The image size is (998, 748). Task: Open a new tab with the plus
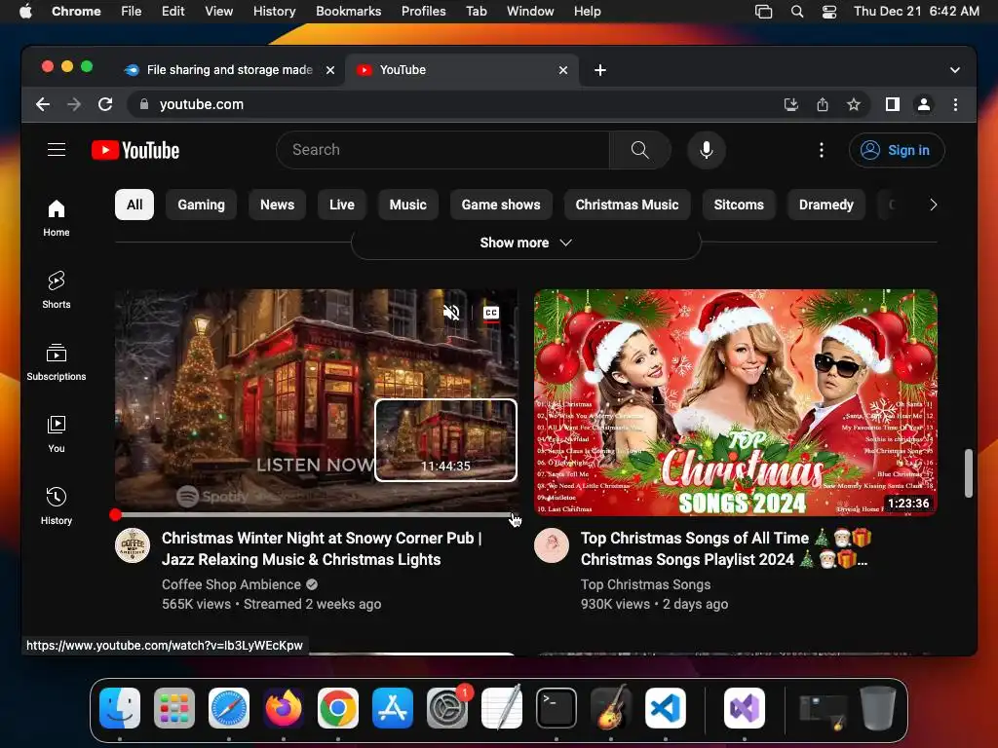coord(600,70)
